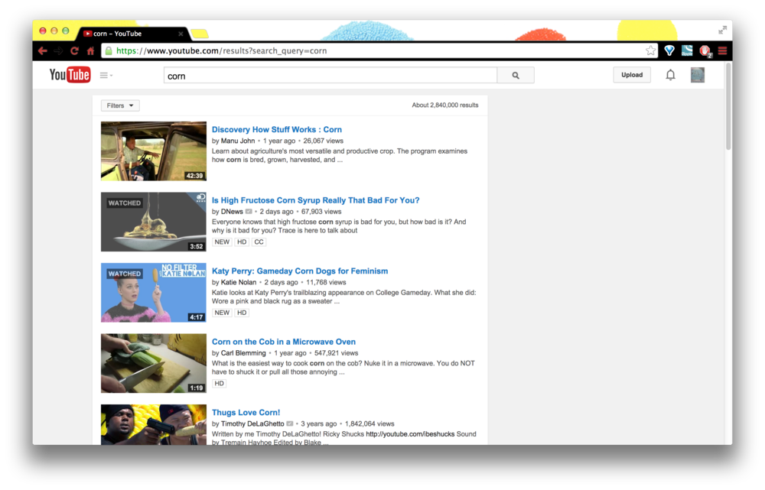
Task: Open the notifications bell
Action: point(670,75)
